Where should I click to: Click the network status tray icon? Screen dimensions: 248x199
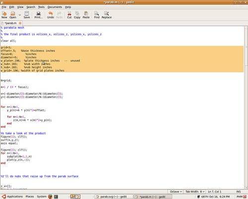(198, 197)
